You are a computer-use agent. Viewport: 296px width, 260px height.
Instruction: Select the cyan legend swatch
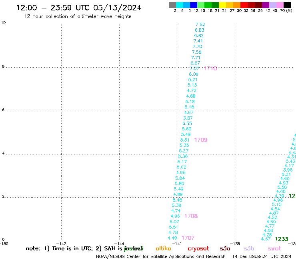coord(180,5)
